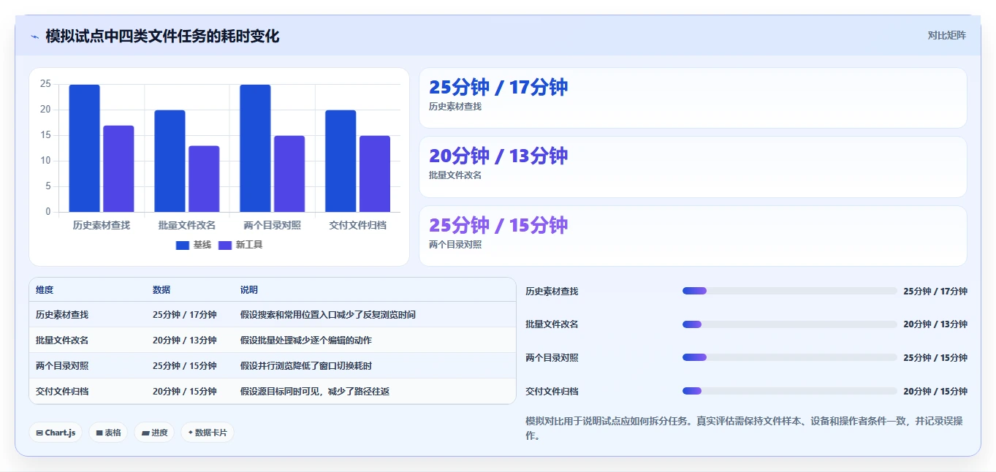Click the 数据卡片 chip
This screenshot has height=472, width=996.
(x=208, y=433)
